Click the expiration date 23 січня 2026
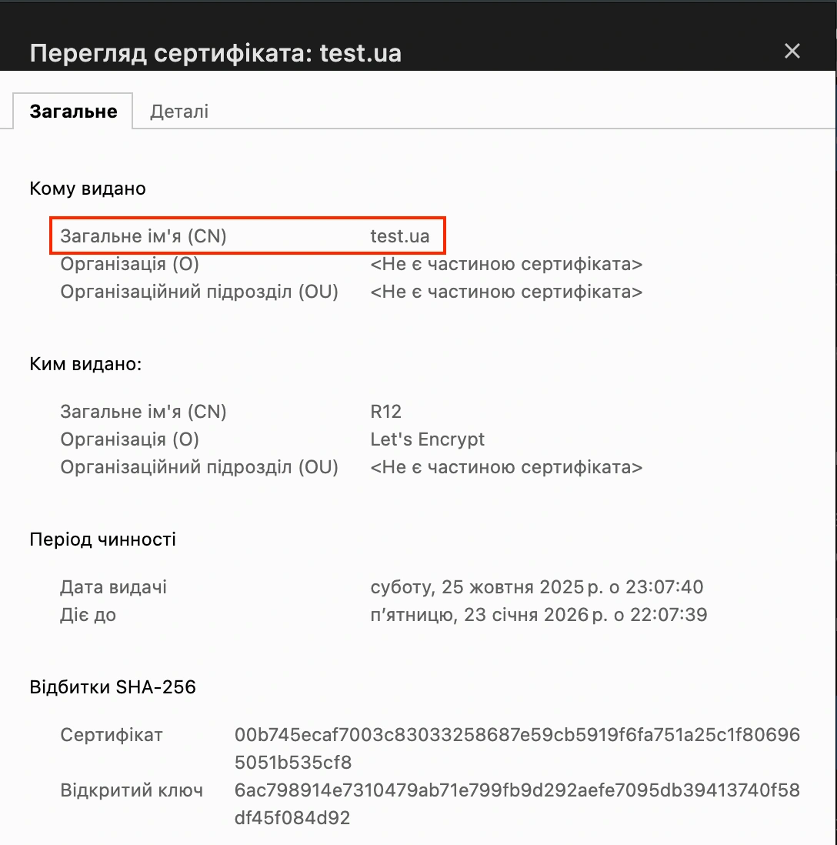The height and width of the screenshot is (845, 837). click(539, 614)
